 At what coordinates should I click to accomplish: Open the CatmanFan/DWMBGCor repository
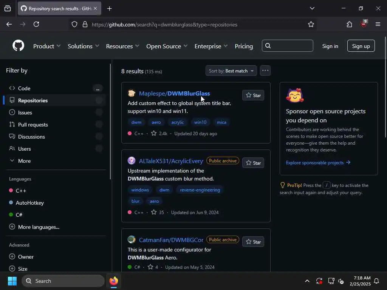[x=171, y=240]
